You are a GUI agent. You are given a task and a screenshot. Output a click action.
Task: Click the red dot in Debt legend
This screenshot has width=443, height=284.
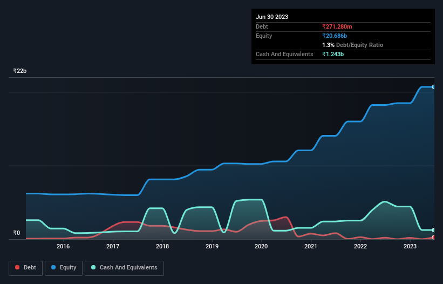(x=17, y=267)
